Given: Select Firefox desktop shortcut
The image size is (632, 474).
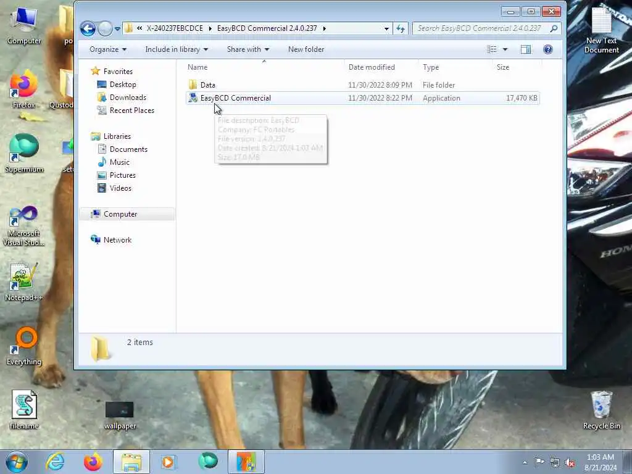Looking at the screenshot, I should [x=24, y=89].
